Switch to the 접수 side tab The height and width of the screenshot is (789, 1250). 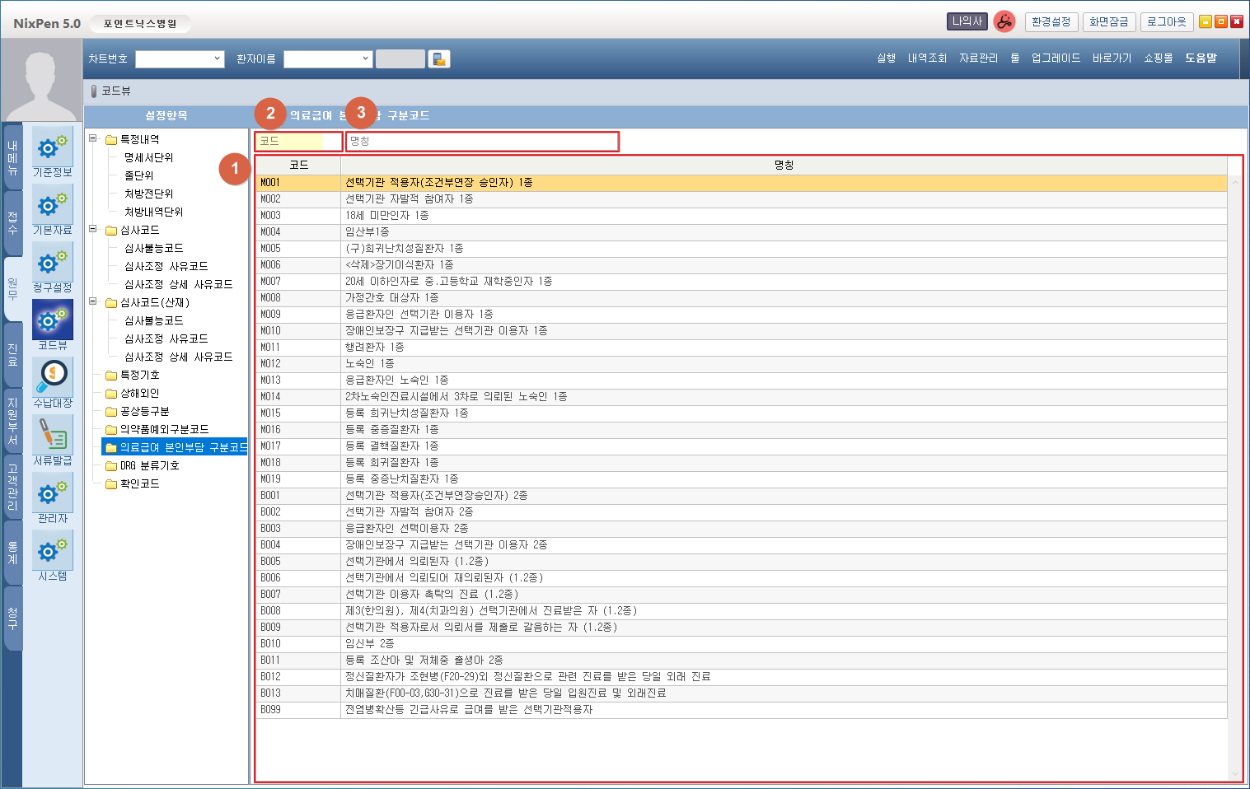pyautogui.click(x=12, y=223)
